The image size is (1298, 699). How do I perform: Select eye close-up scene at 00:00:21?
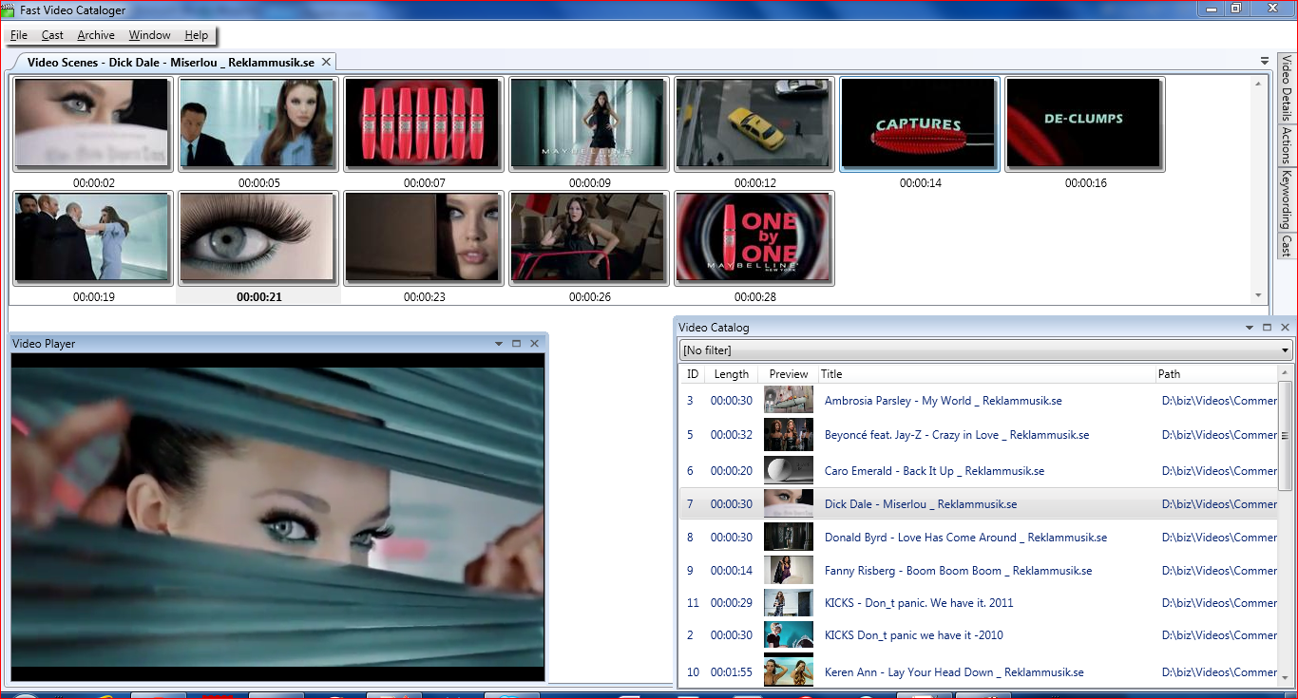point(258,238)
